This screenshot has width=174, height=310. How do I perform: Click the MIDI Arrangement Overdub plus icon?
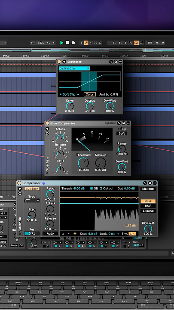tap(82, 43)
